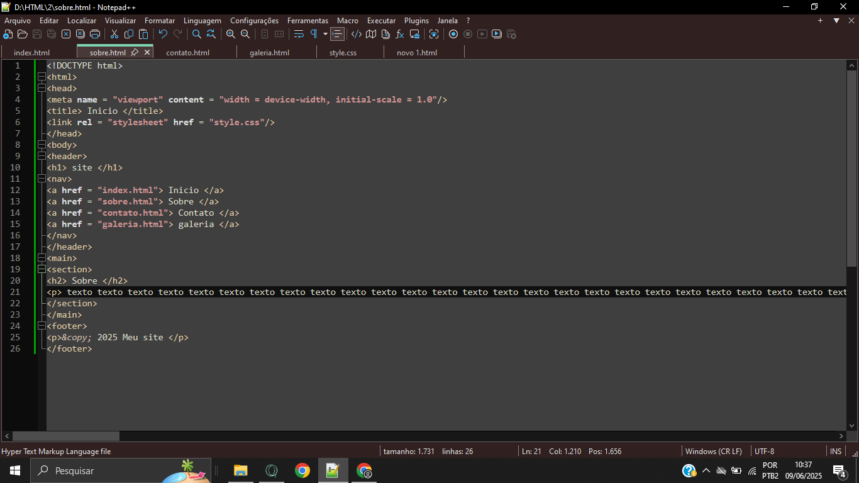This screenshot has height=483, width=859.
Task: Click the Print toolbar icon
Action: tap(95, 34)
